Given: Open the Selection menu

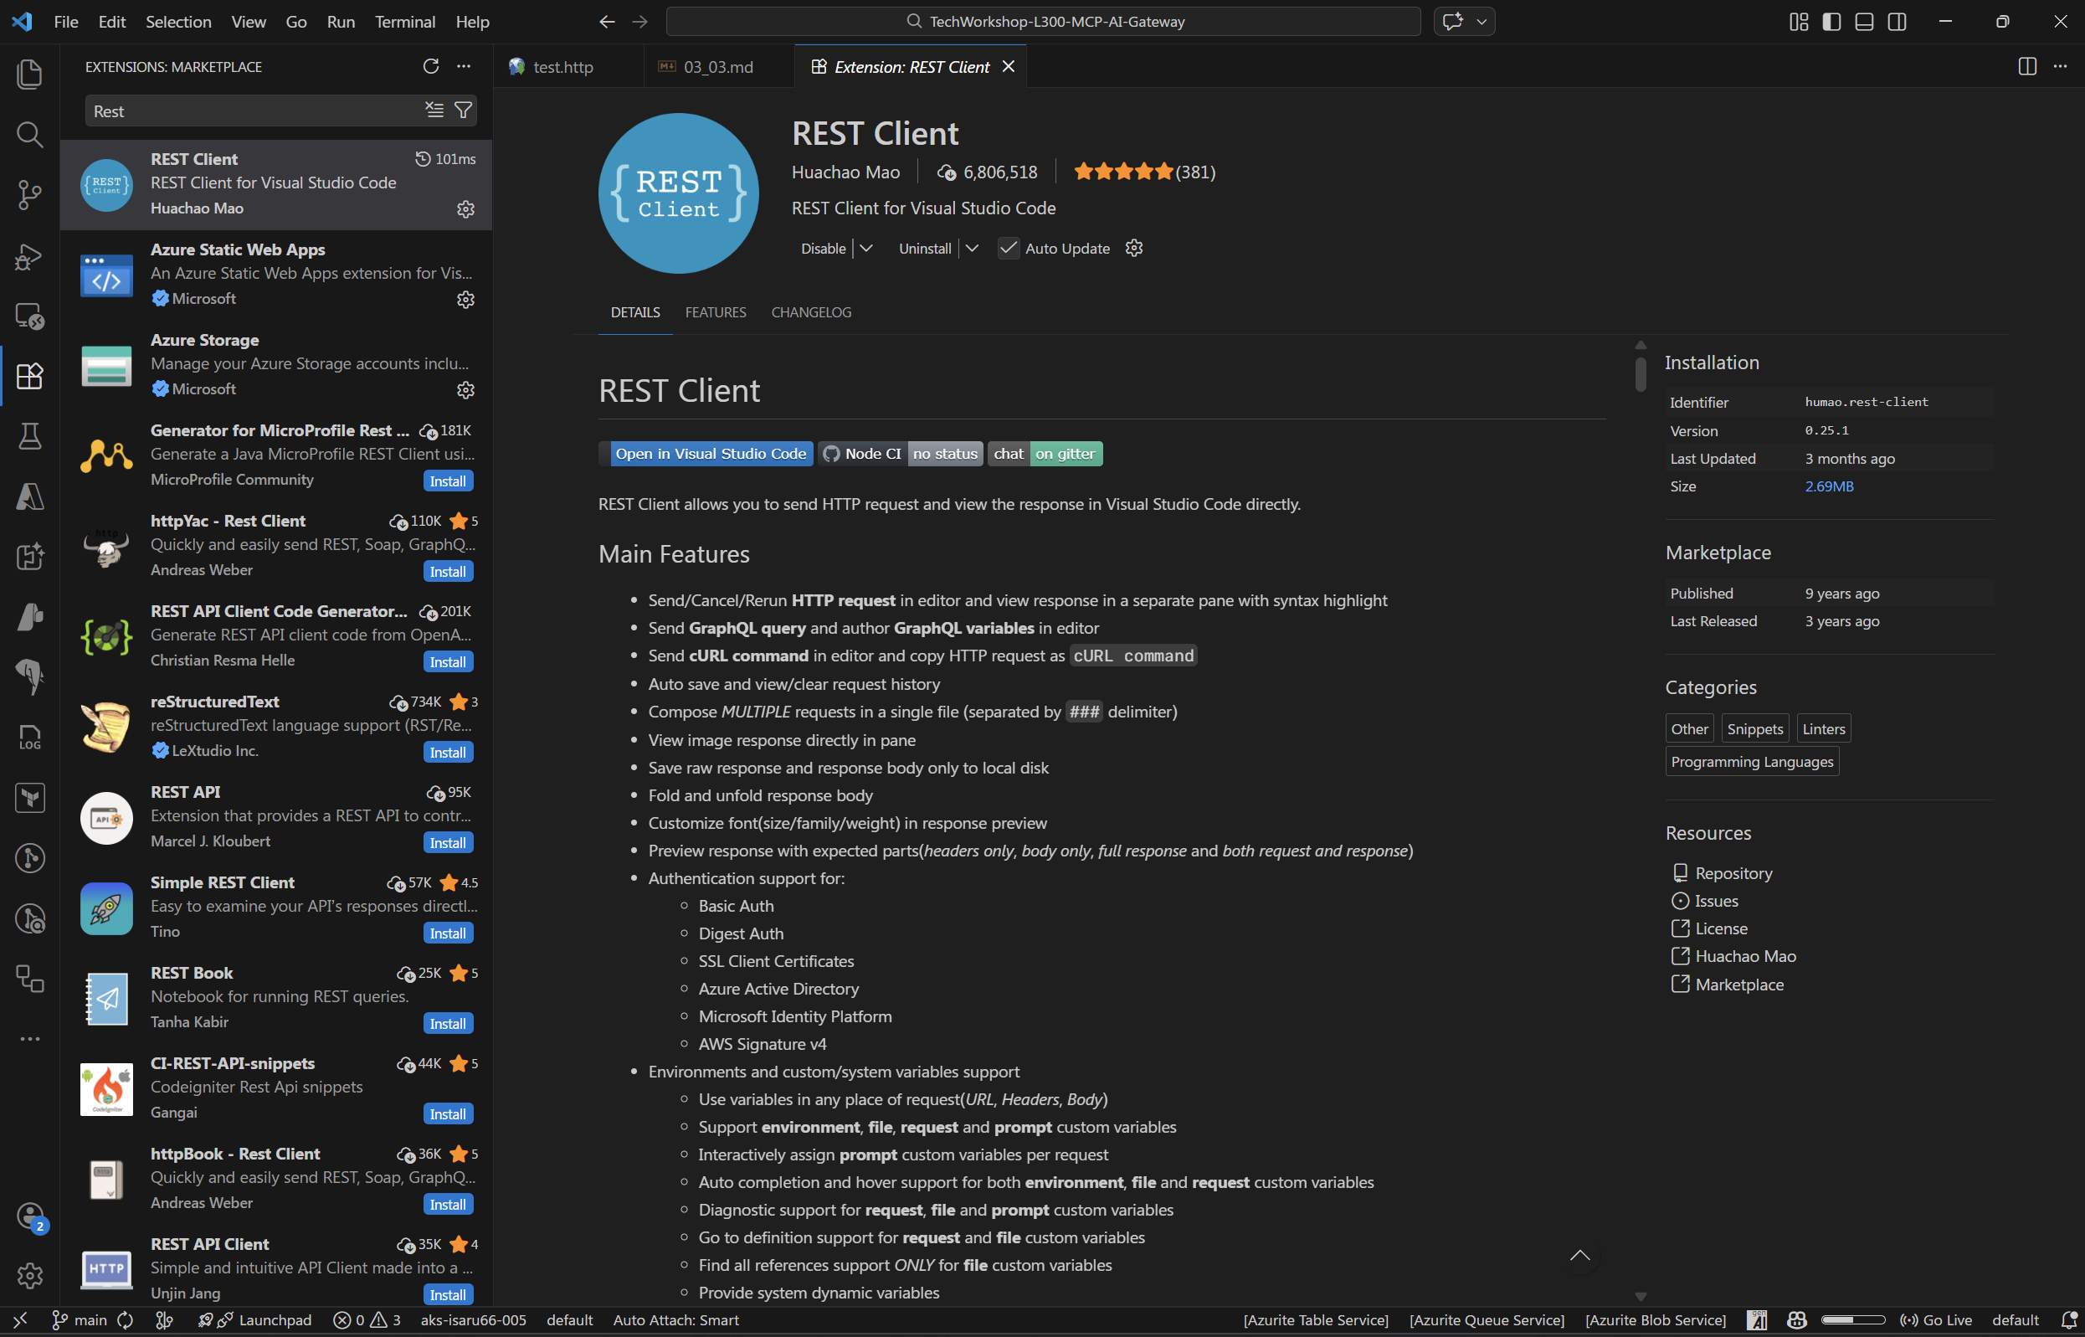Looking at the screenshot, I should [178, 22].
